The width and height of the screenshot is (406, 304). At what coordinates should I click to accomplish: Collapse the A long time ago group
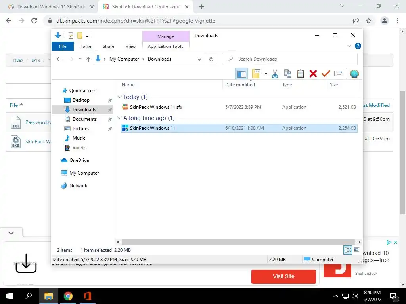pos(119,118)
